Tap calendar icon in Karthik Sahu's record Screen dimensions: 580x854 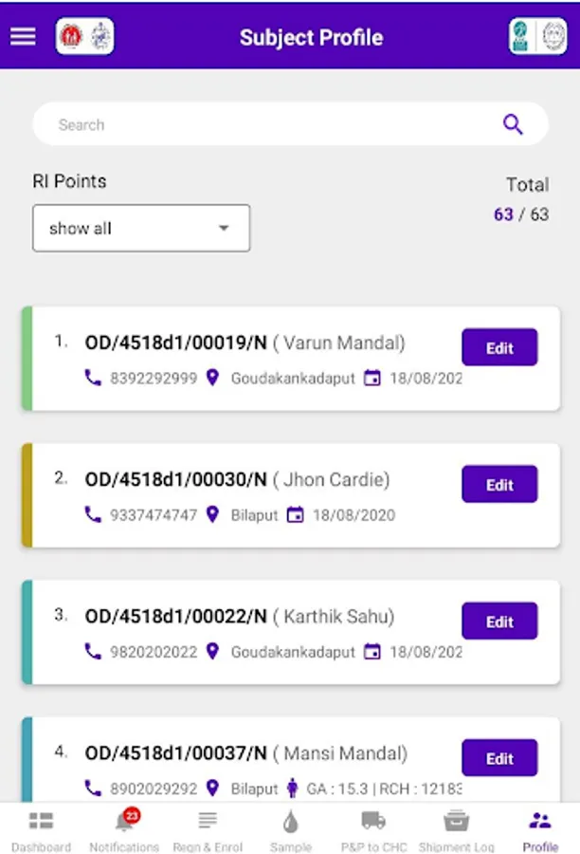pos(372,652)
